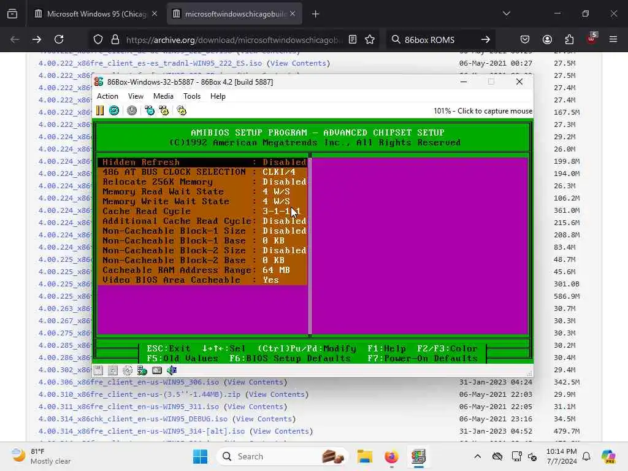This screenshot has width=628, height=471.
Task: Go forward in Firefox history
Action: (x=37, y=39)
